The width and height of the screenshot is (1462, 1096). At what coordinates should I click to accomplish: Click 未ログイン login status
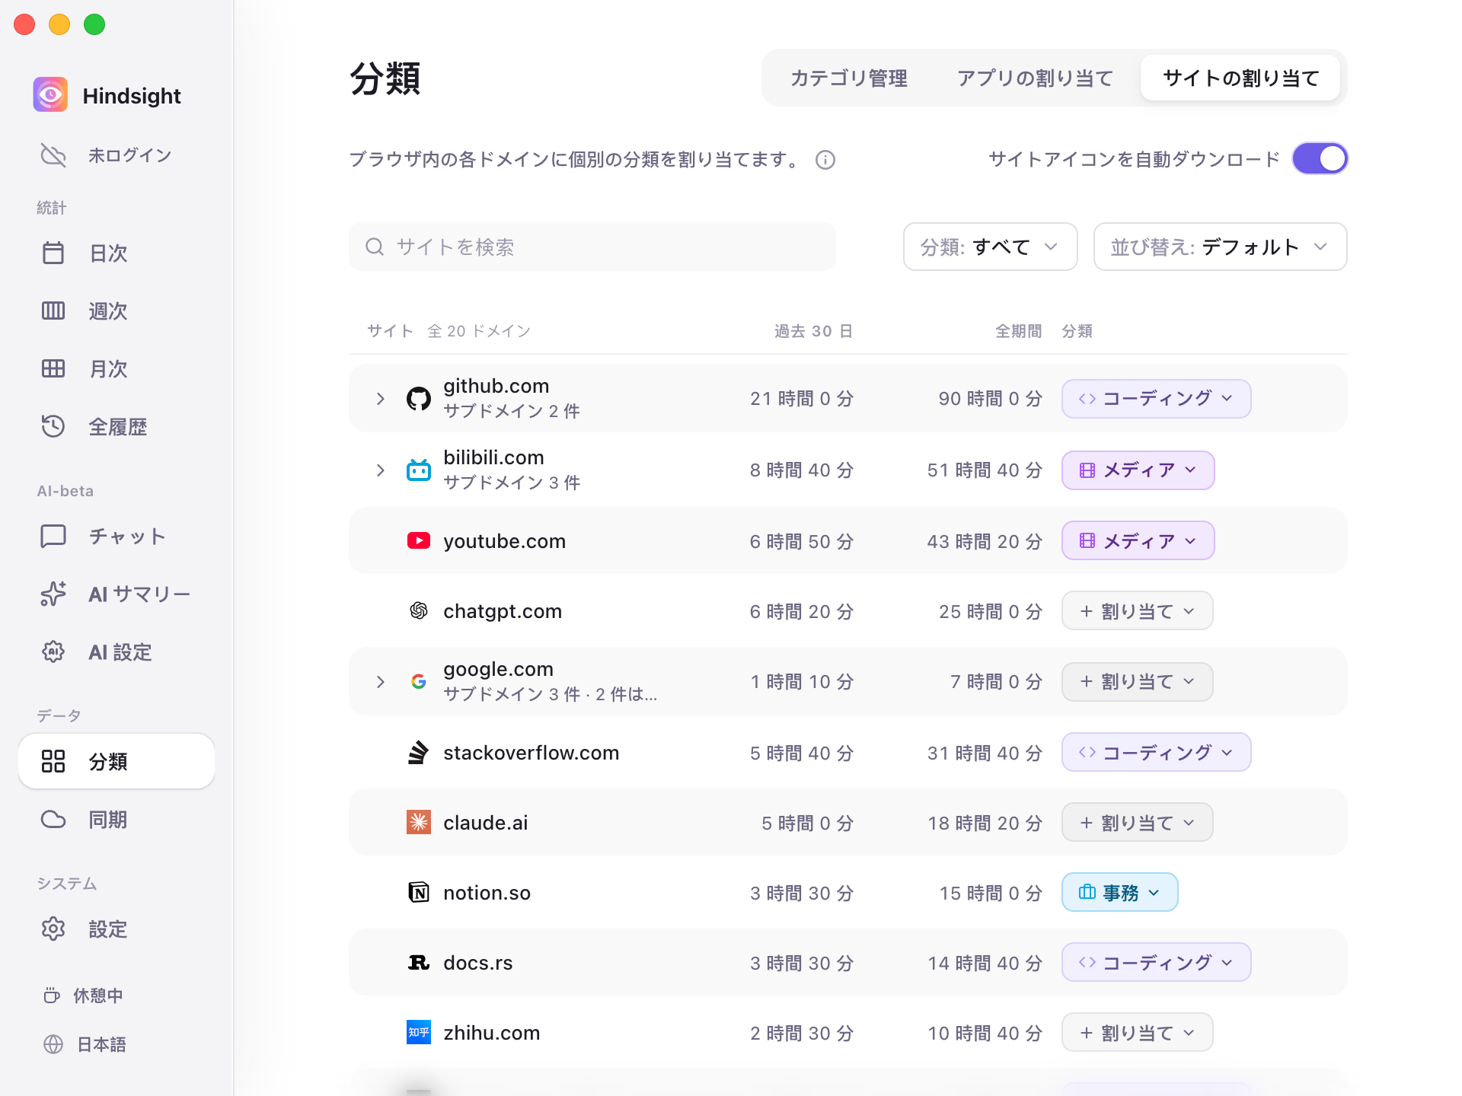click(x=129, y=155)
